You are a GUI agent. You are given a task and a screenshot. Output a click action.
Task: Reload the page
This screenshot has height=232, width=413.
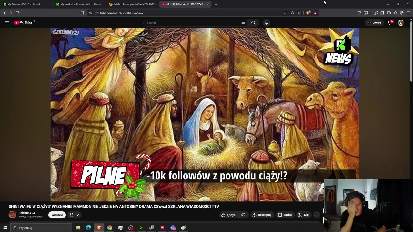coord(17,13)
